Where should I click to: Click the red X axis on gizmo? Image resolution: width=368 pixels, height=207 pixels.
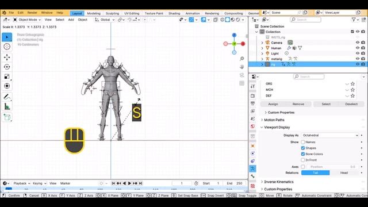pos(243,44)
